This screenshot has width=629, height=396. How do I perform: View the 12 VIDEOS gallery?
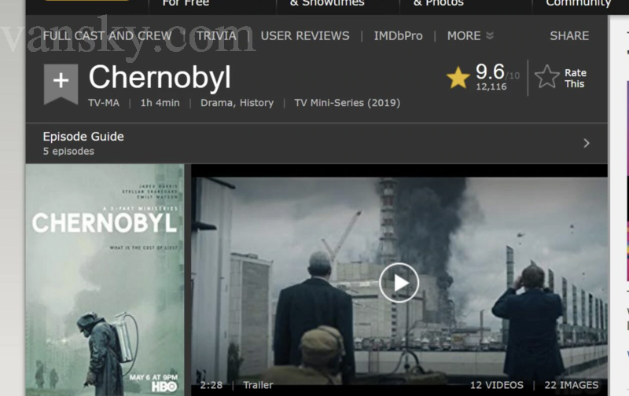pyautogui.click(x=497, y=385)
